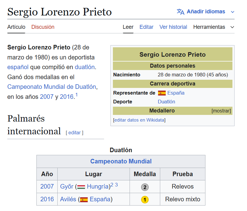Click editar datos en Wikidata link
The height and width of the screenshot is (211, 247).
(139, 120)
